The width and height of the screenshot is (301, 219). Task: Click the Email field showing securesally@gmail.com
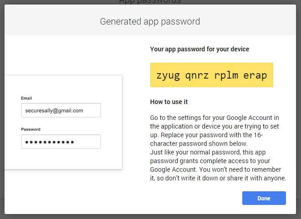click(x=61, y=110)
